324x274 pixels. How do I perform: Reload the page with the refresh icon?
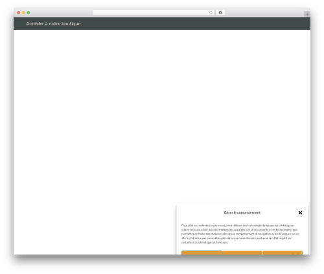click(x=211, y=13)
